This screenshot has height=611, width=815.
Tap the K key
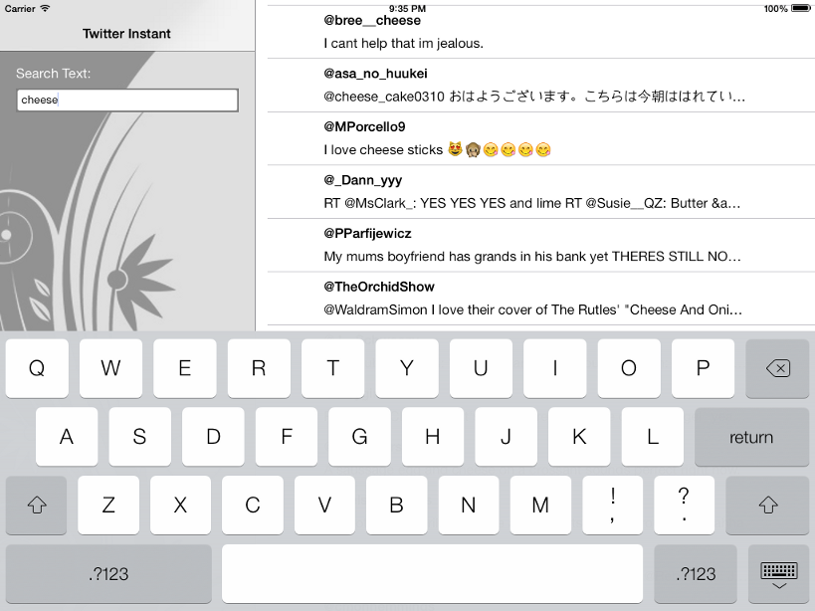(x=579, y=437)
